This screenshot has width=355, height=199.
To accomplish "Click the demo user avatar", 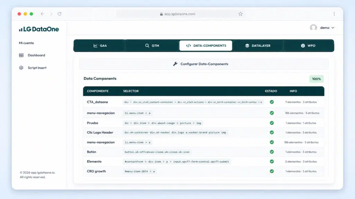I will pyautogui.click(x=313, y=28).
